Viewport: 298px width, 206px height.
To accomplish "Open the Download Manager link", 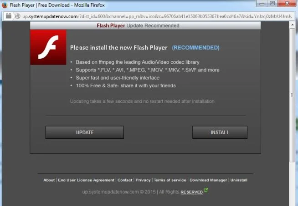I will tap(208, 180).
